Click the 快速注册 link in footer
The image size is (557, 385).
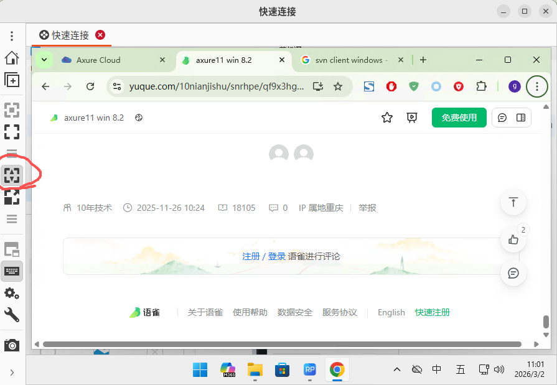click(432, 312)
